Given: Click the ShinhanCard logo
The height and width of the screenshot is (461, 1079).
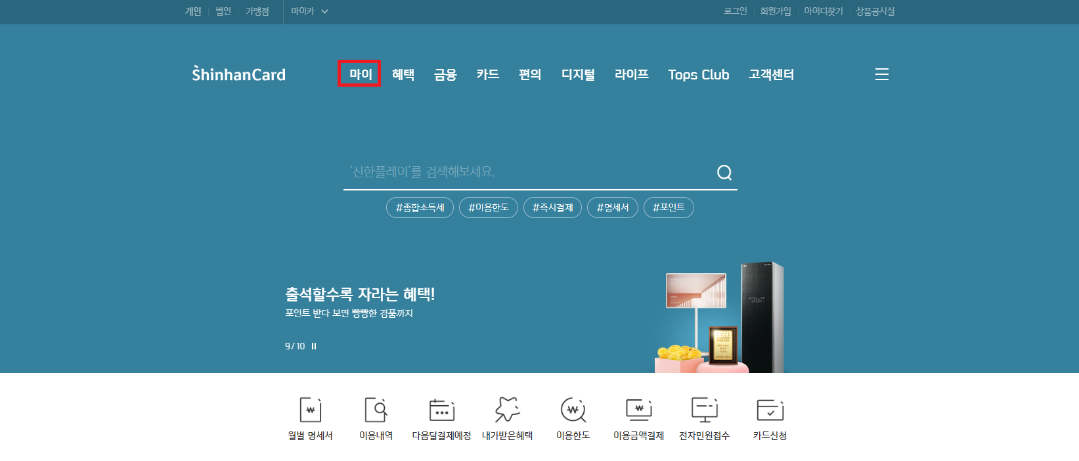Looking at the screenshot, I should (238, 74).
